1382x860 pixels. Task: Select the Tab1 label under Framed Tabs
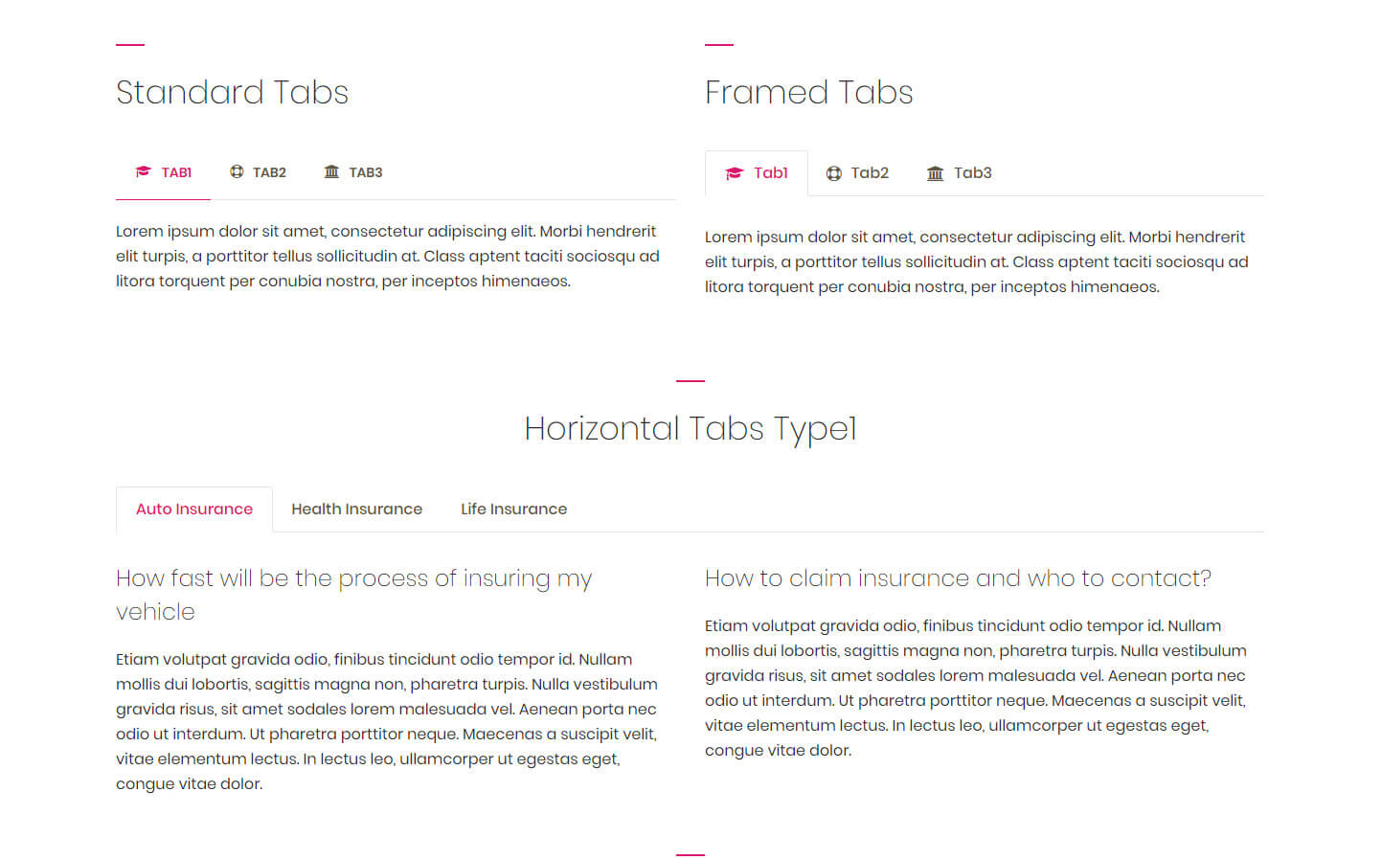[771, 173]
